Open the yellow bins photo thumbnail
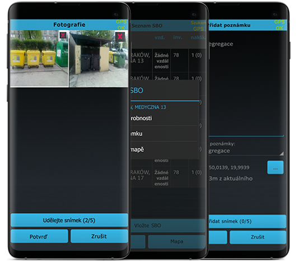The height and width of the screenshot is (262, 299). tap(39, 58)
